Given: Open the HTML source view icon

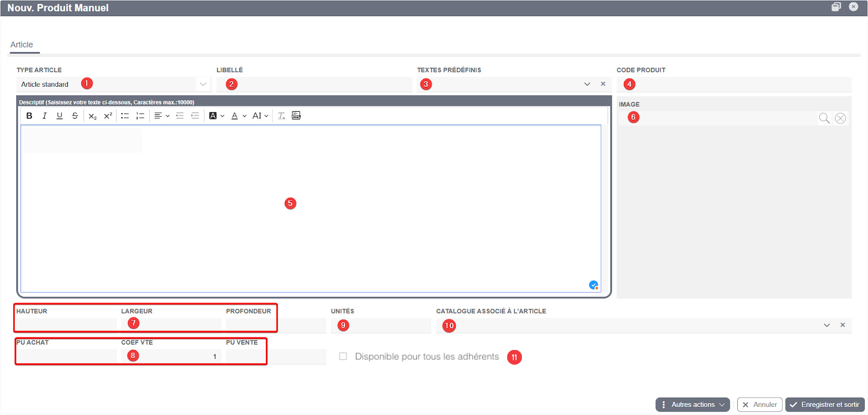Looking at the screenshot, I should (x=296, y=115).
